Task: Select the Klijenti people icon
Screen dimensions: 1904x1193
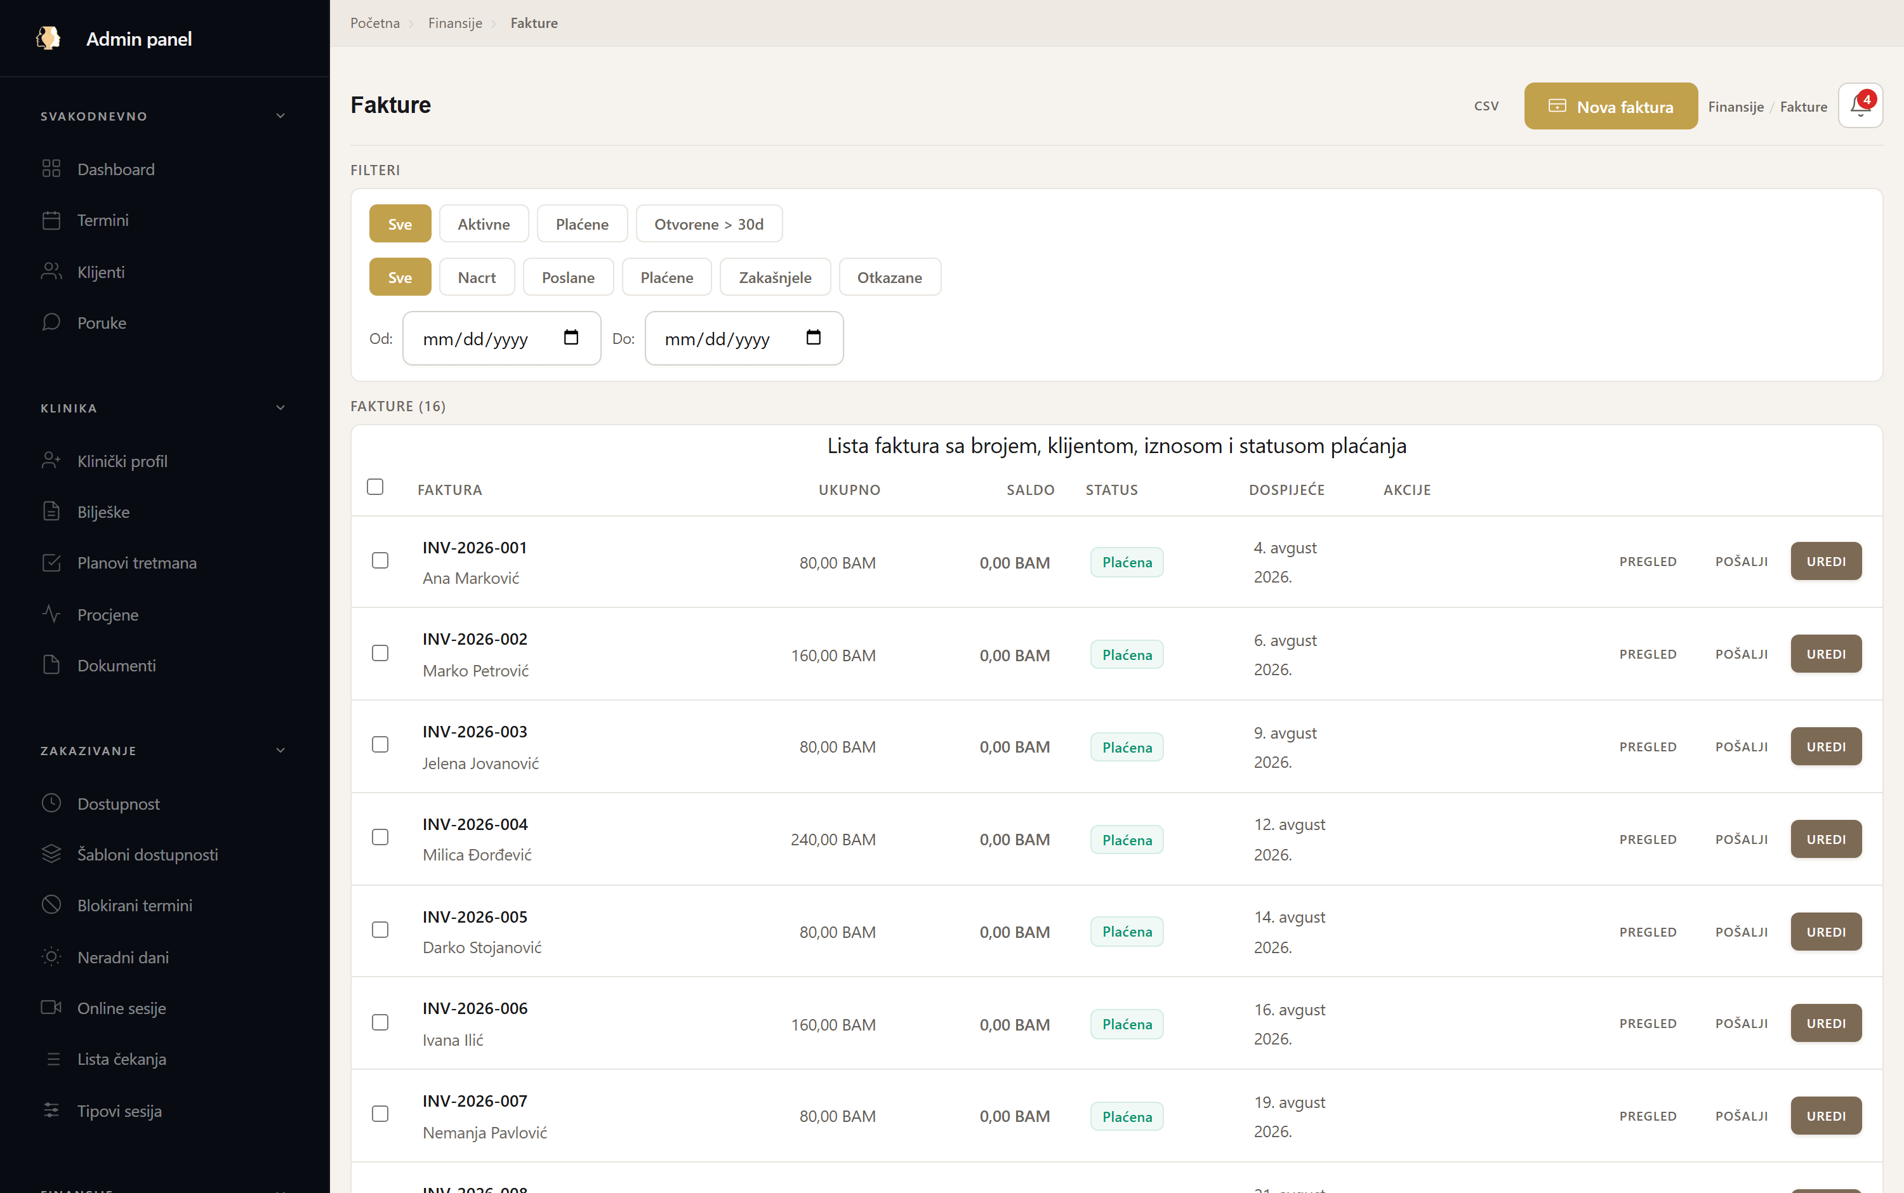Action: tap(51, 272)
